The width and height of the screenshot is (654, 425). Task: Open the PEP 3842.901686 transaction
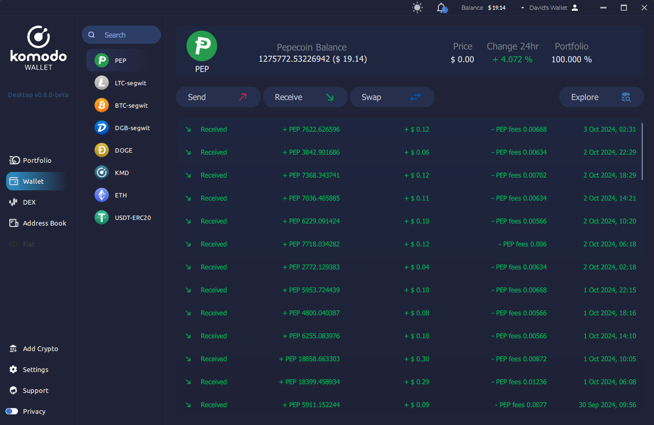(410, 152)
